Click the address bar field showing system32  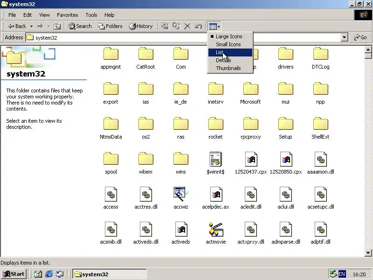coord(183,38)
